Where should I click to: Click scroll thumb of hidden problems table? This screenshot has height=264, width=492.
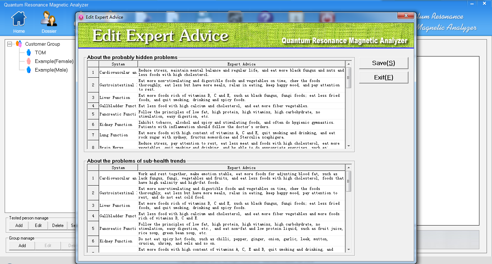tap(348, 77)
